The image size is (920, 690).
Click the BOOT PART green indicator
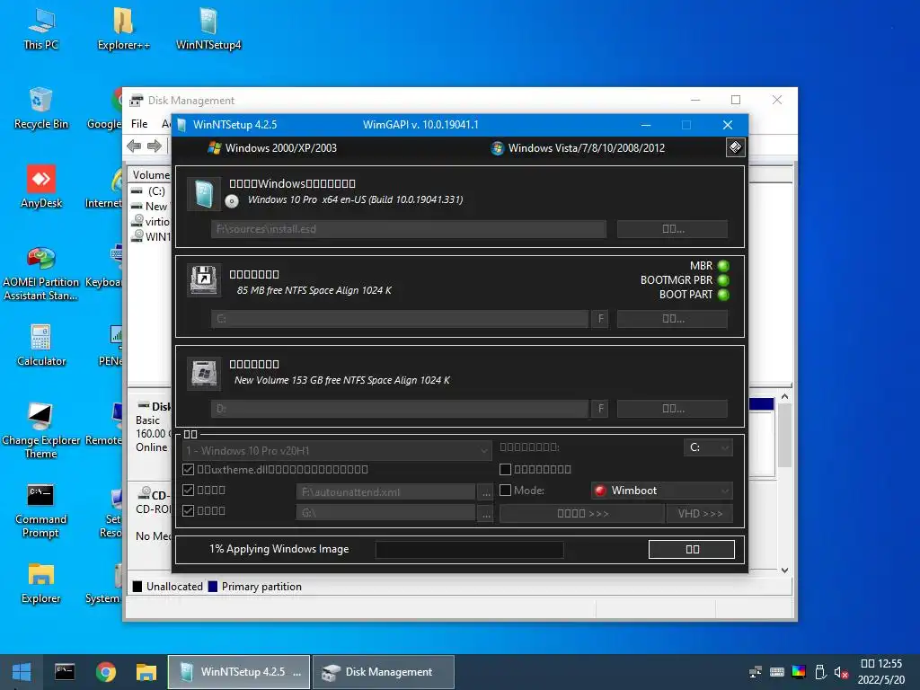pos(723,295)
